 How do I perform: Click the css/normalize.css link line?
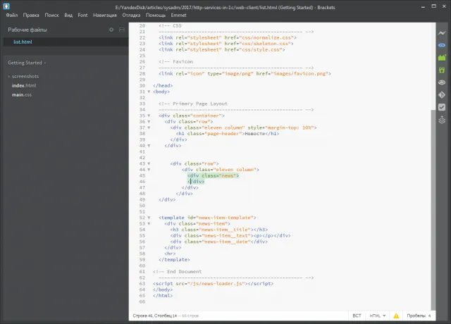coord(228,37)
